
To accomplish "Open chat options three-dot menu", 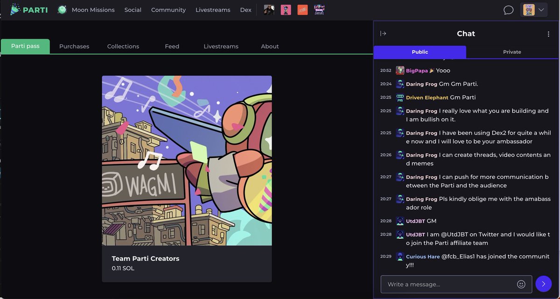I will pos(548,34).
